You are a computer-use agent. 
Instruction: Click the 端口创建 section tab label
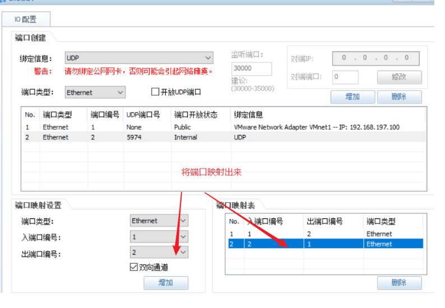pyautogui.click(x=30, y=38)
